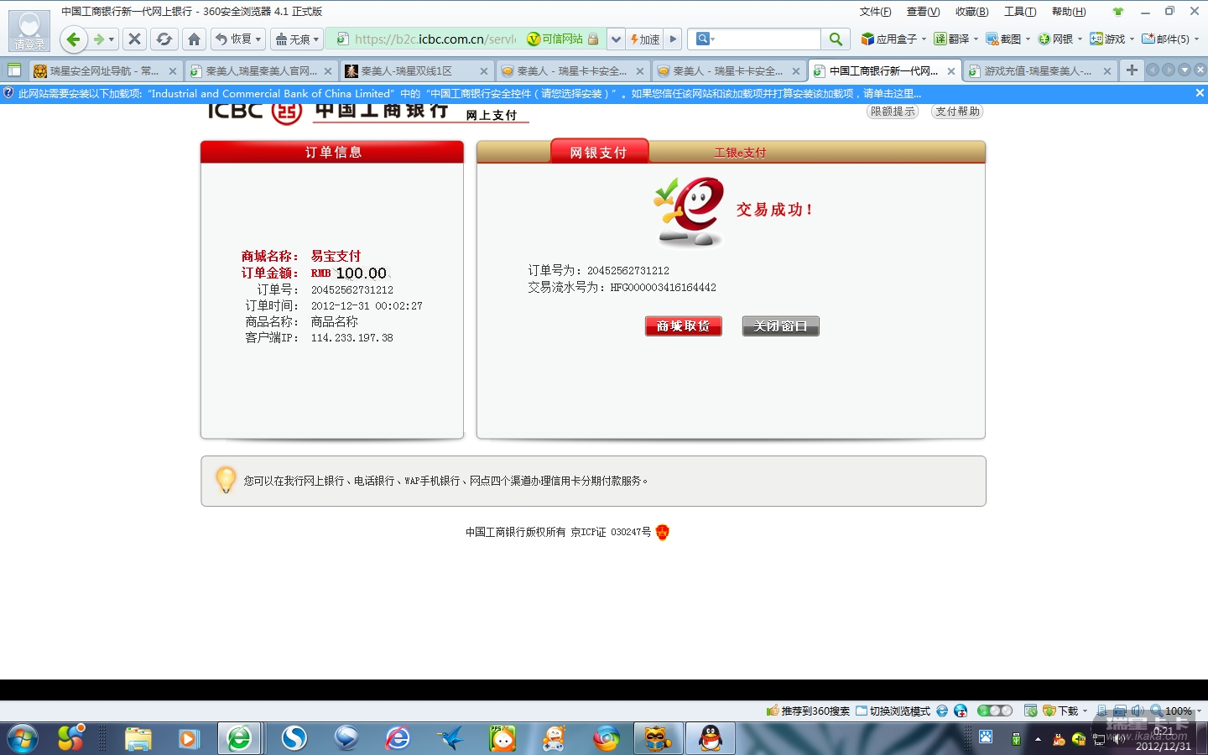Image resolution: width=1208 pixels, height=755 pixels.
Task: Open Google Chrome from the taskbar
Action: (x=607, y=739)
